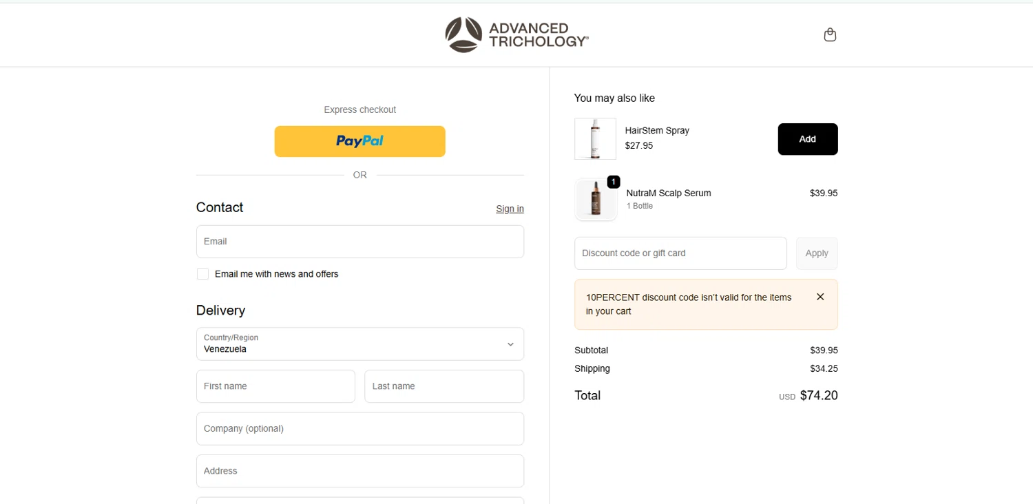The image size is (1033, 504).
Task: Click the quantity badge on NutraM thumbnail
Action: (613, 182)
